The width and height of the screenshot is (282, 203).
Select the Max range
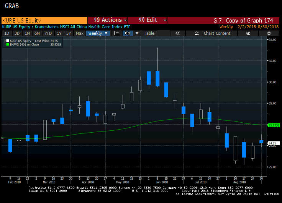click(79, 33)
